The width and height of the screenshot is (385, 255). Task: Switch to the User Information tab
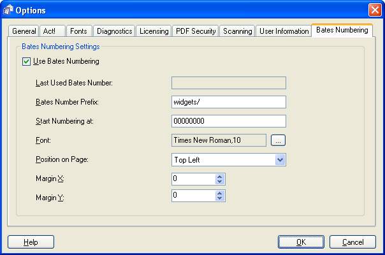pos(284,31)
